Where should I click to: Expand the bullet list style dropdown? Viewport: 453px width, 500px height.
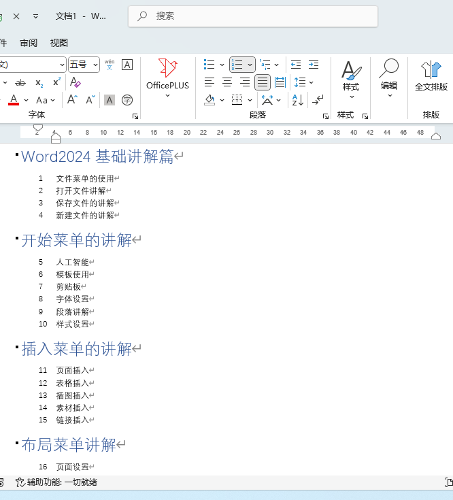[222, 65]
